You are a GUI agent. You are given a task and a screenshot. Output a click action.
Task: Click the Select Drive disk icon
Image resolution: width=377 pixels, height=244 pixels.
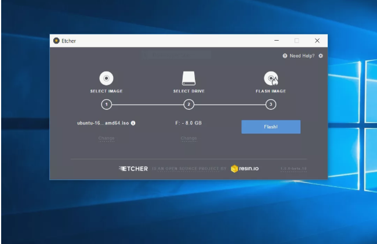pos(188,78)
